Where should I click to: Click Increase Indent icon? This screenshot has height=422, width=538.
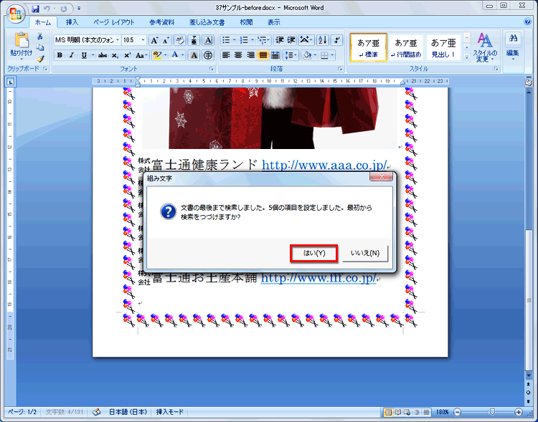point(291,40)
